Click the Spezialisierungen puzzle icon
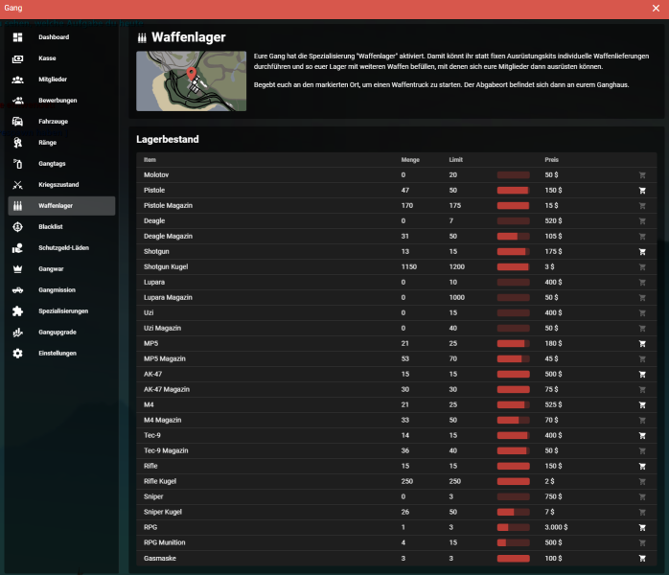Viewport: 669px width, 575px height. [17, 311]
